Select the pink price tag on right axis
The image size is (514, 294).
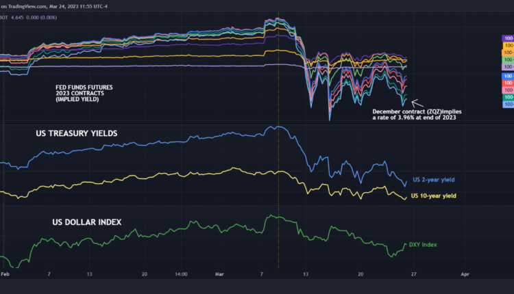[x=508, y=90]
